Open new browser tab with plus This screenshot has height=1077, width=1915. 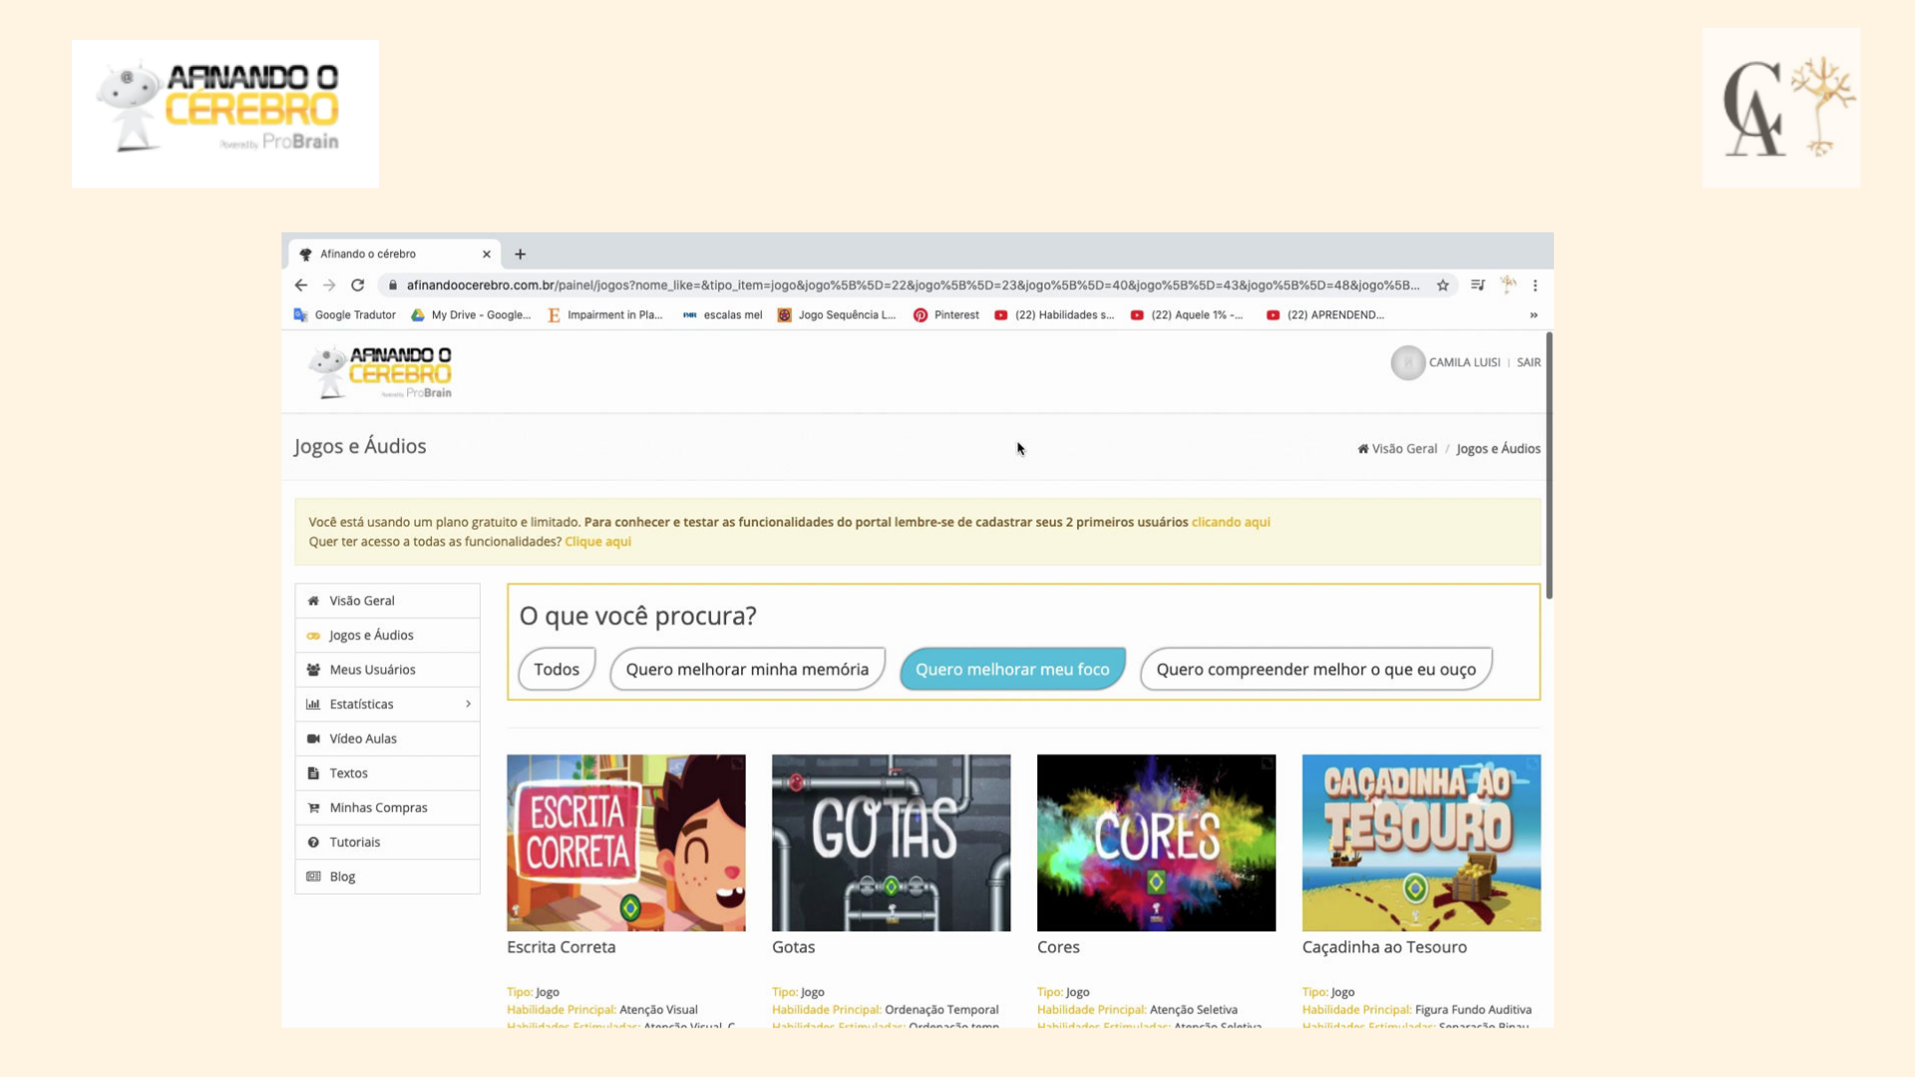(520, 254)
